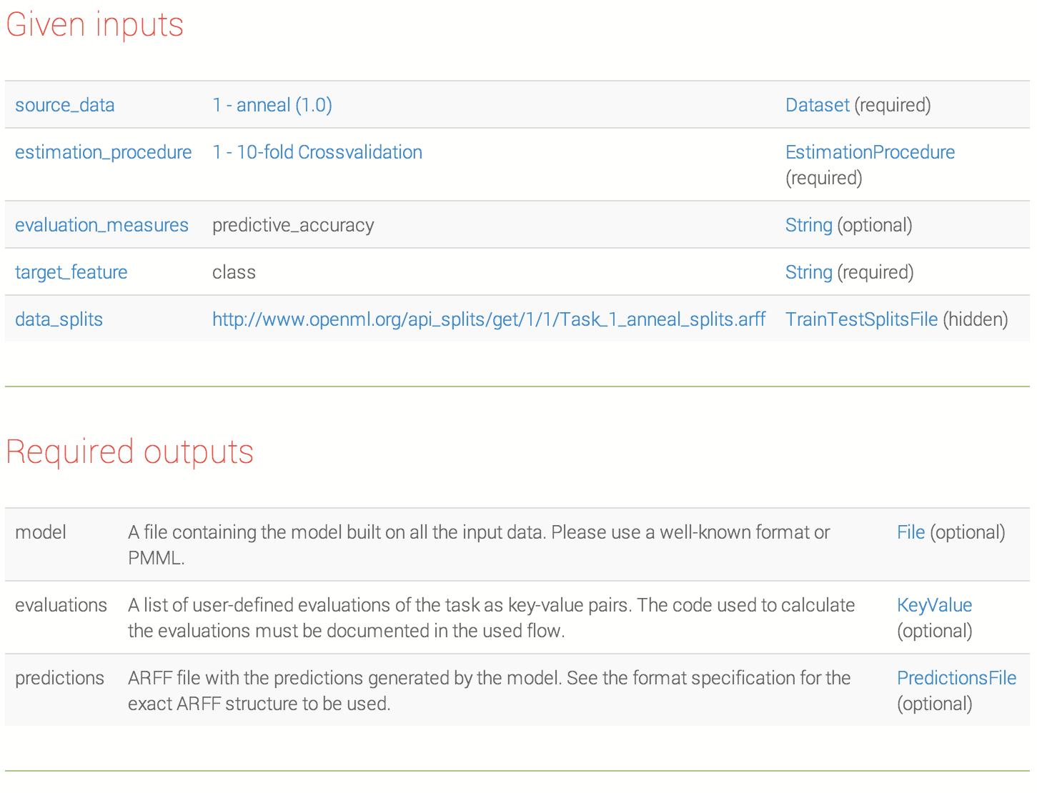Click String type link in target_feature row
The width and height of the screenshot is (1037, 793).
[x=808, y=272]
